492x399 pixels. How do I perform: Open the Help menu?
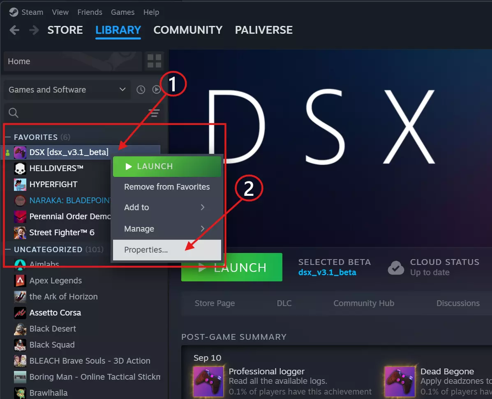point(151,12)
